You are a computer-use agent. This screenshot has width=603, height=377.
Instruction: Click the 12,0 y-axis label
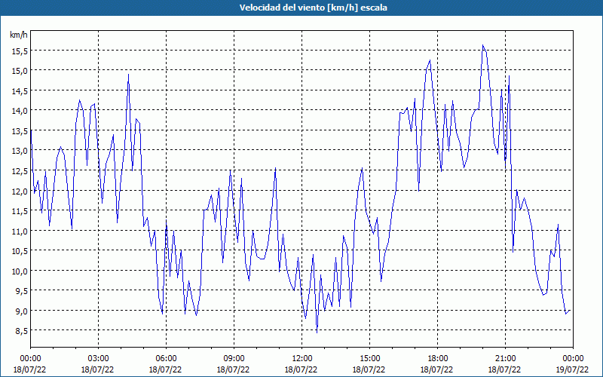tap(19, 191)
